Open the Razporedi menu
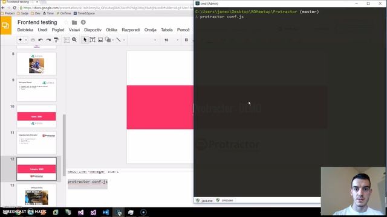The height and width of the screenshot is (217, 387). click(131, 30)
